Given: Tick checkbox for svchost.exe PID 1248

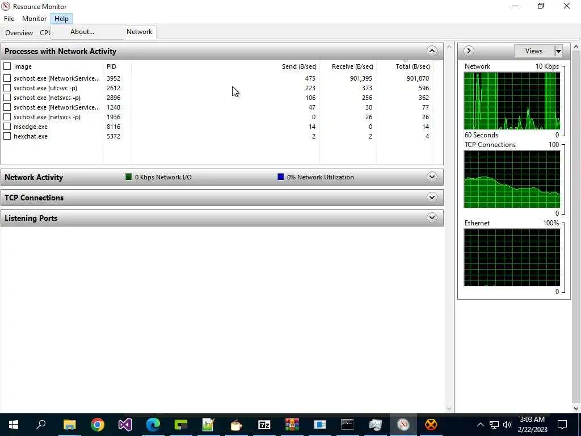Looking at the screenshot, I should 7,107.
